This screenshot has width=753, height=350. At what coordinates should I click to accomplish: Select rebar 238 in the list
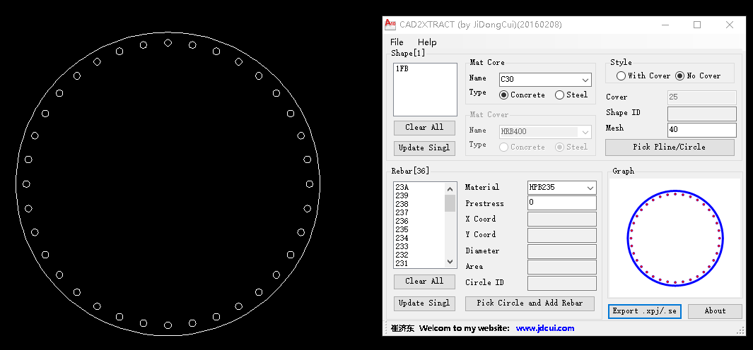[x=402, y=204]
